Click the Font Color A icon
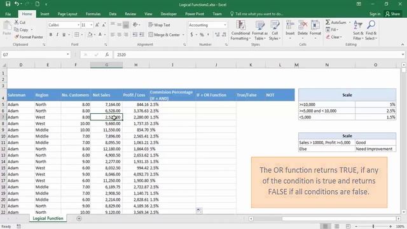This screenshot has width=407, height=229. click(x=100, y=34)
